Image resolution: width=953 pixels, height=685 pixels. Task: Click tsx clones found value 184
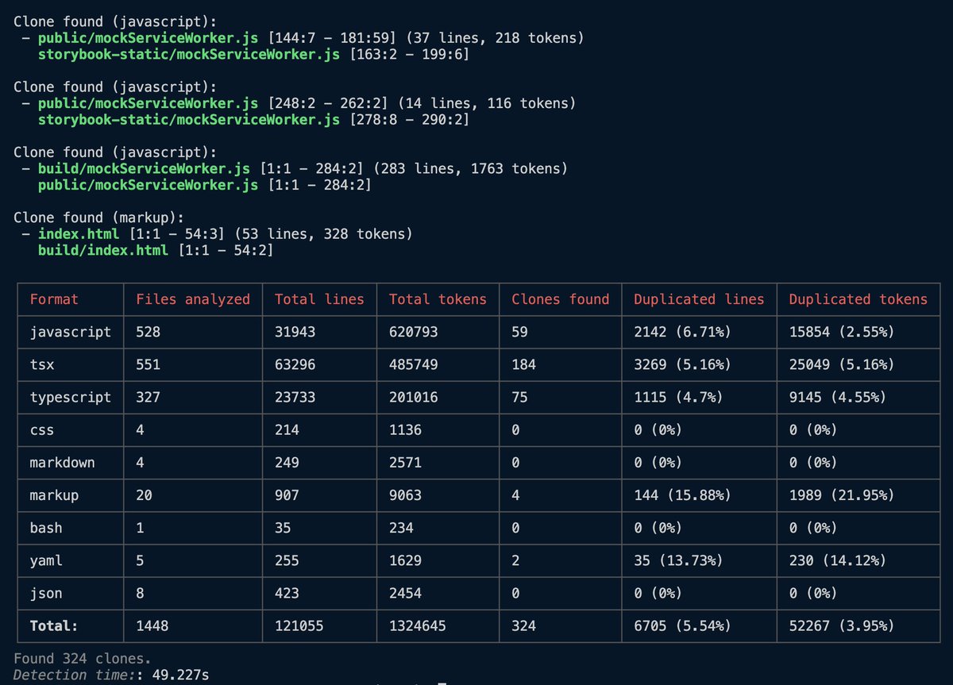tap(523, 364)
